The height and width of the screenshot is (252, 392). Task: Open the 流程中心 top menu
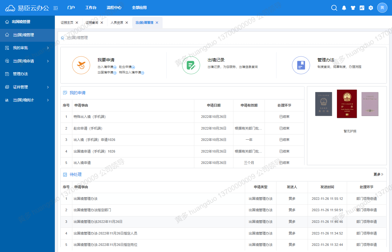coord(114,8)
